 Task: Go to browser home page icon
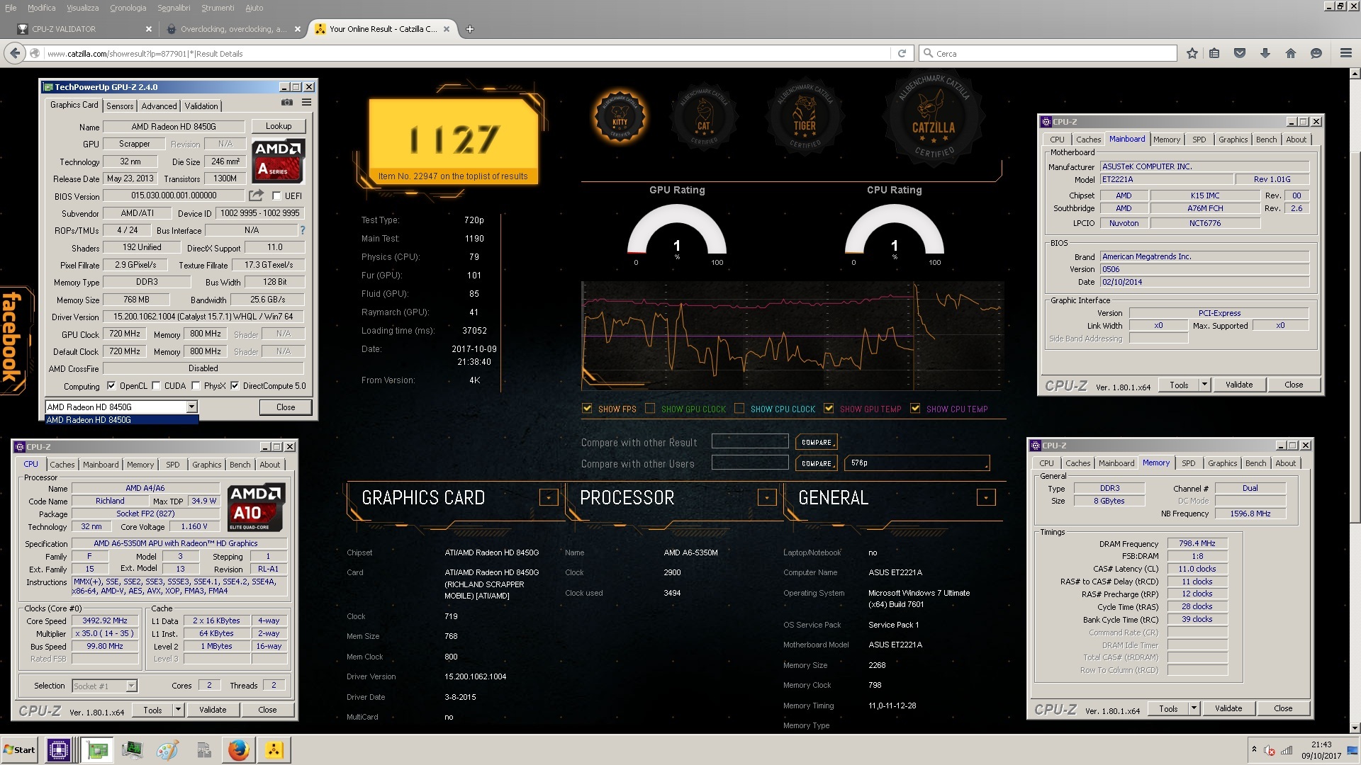tap(1291, 53)
